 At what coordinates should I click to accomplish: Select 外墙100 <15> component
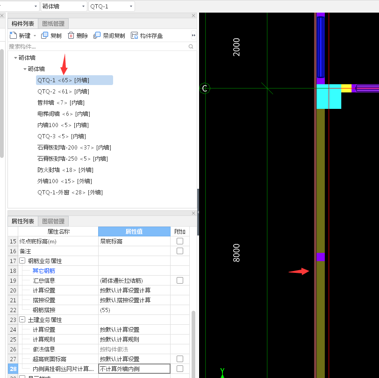coord(64,181)
